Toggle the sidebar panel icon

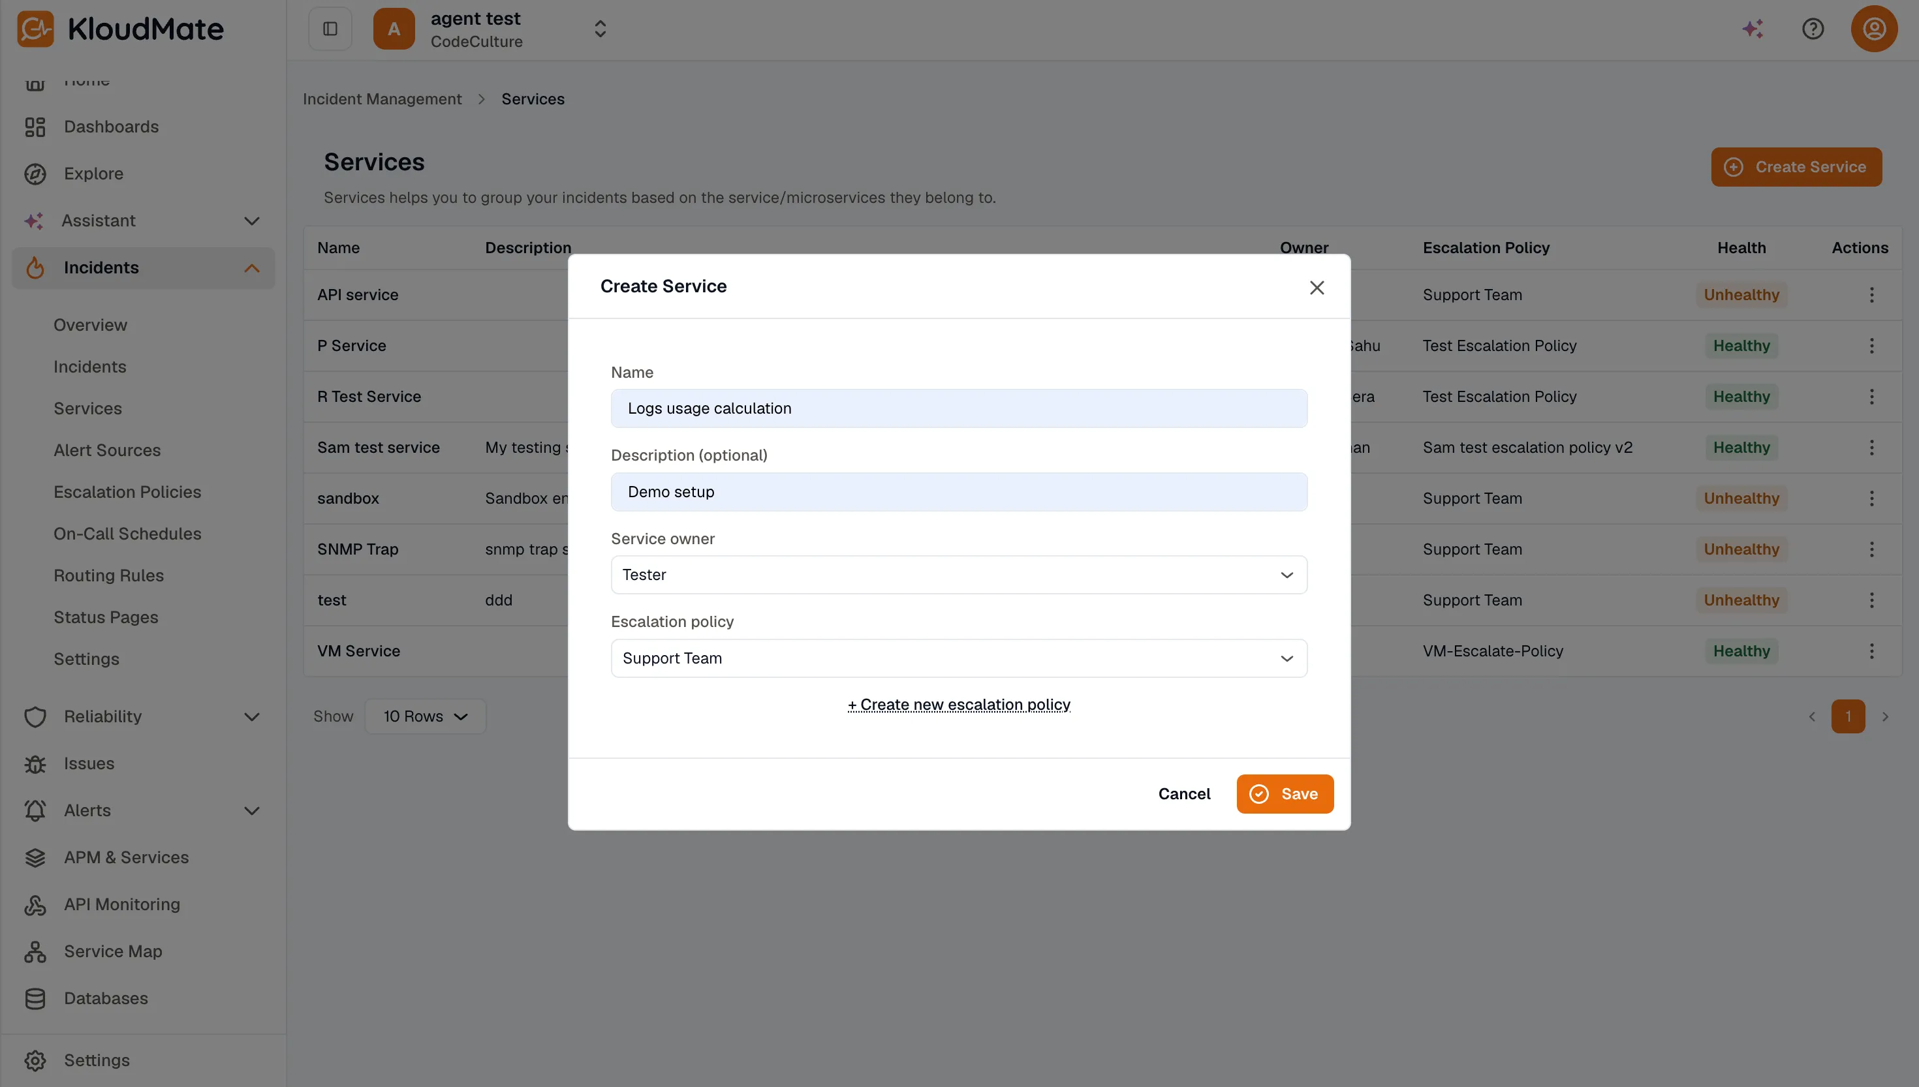330,28
